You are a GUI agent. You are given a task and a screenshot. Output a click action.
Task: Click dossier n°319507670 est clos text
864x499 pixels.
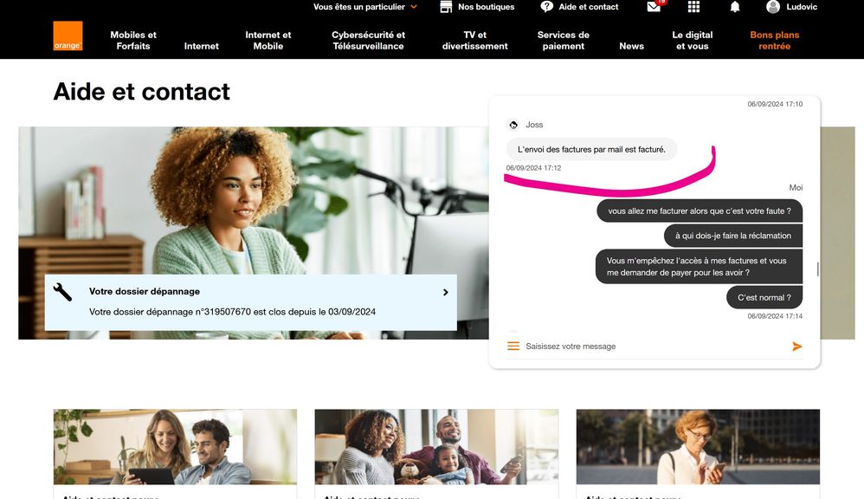point(232,312)
